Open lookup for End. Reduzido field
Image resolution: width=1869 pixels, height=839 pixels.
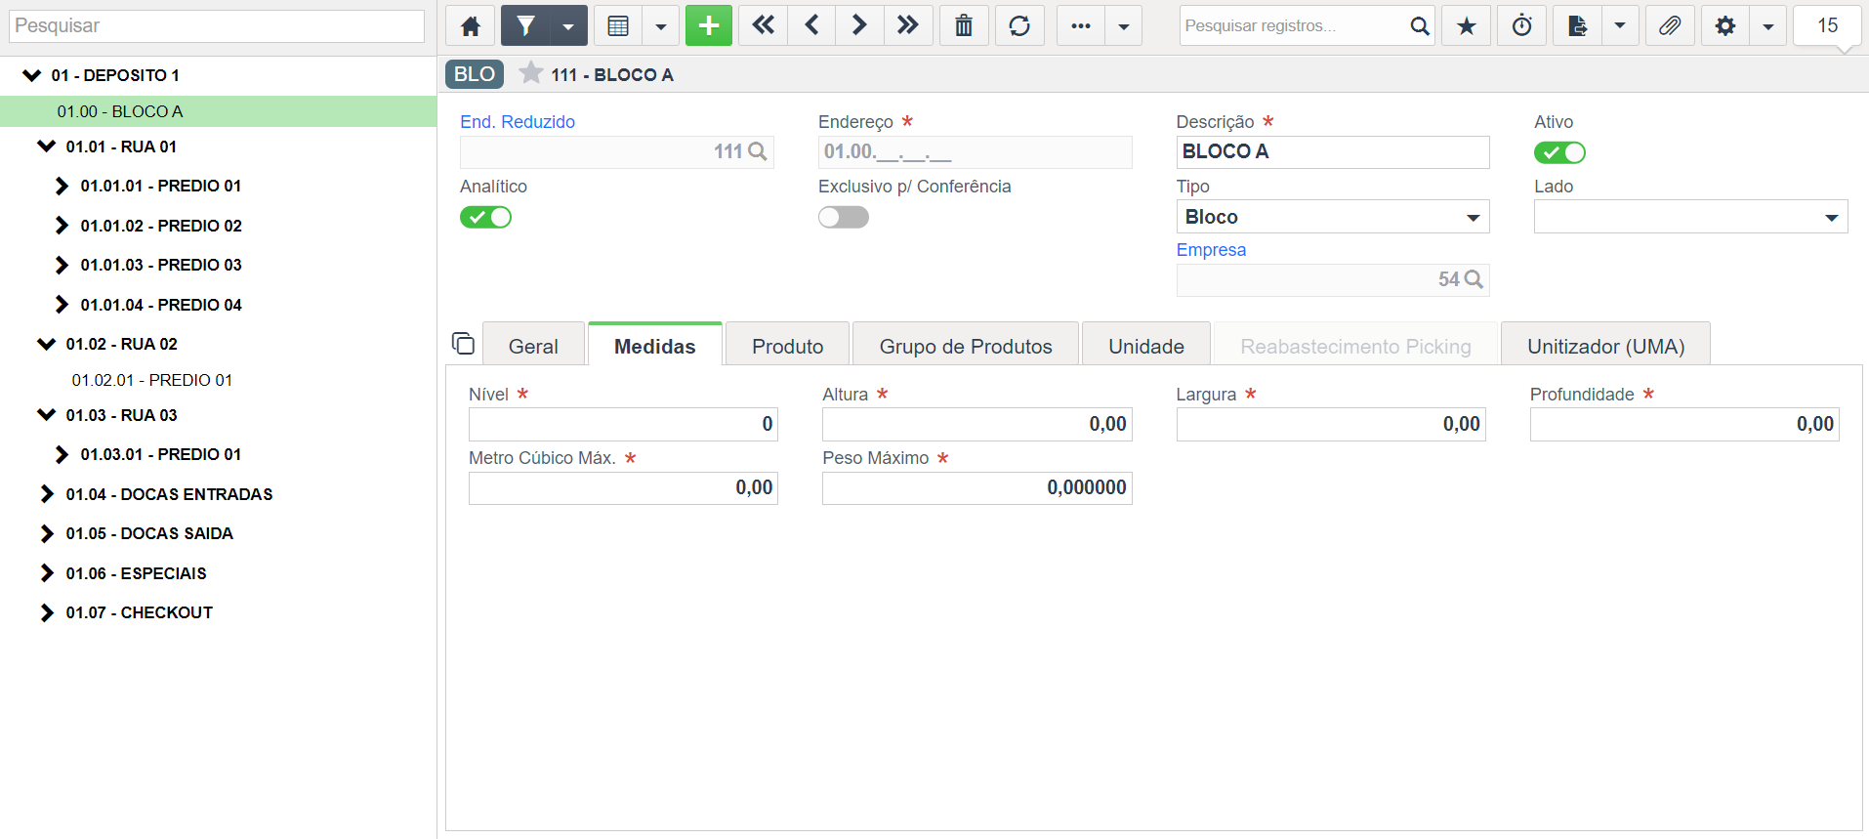[758, 151]
